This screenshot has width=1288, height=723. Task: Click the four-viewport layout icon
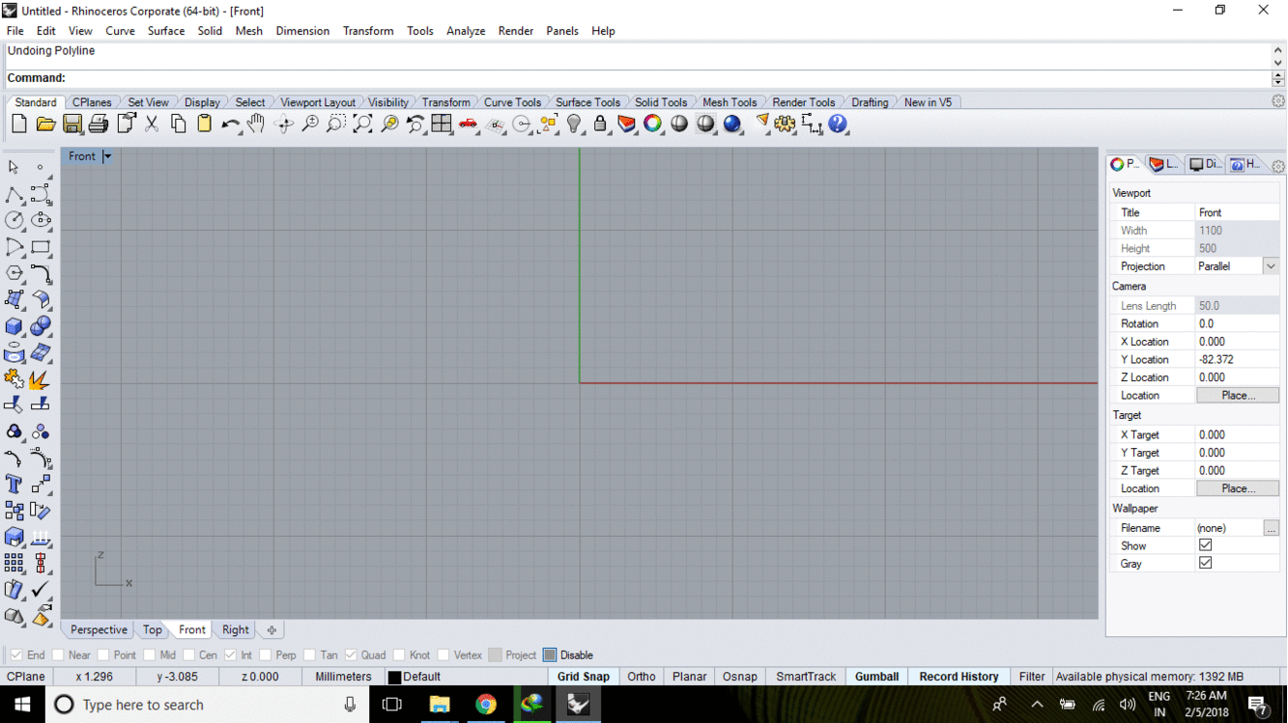pos(442,124)
